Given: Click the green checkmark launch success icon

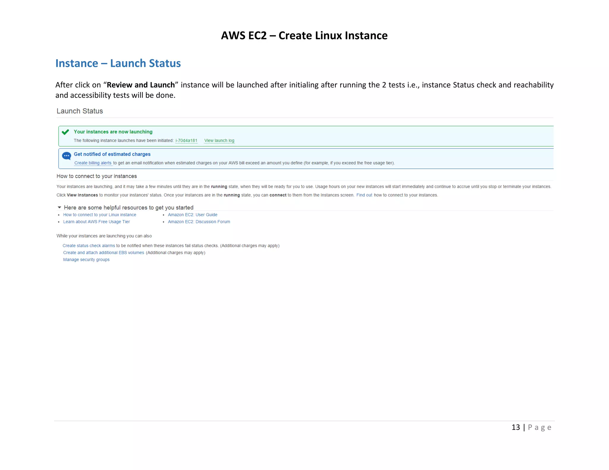Looking at the screenshot, I should click(x=65, y=132).
